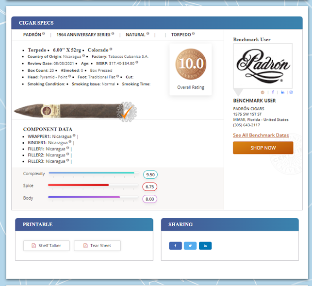Share on Twitter in Sharing panel

[190, 246]
